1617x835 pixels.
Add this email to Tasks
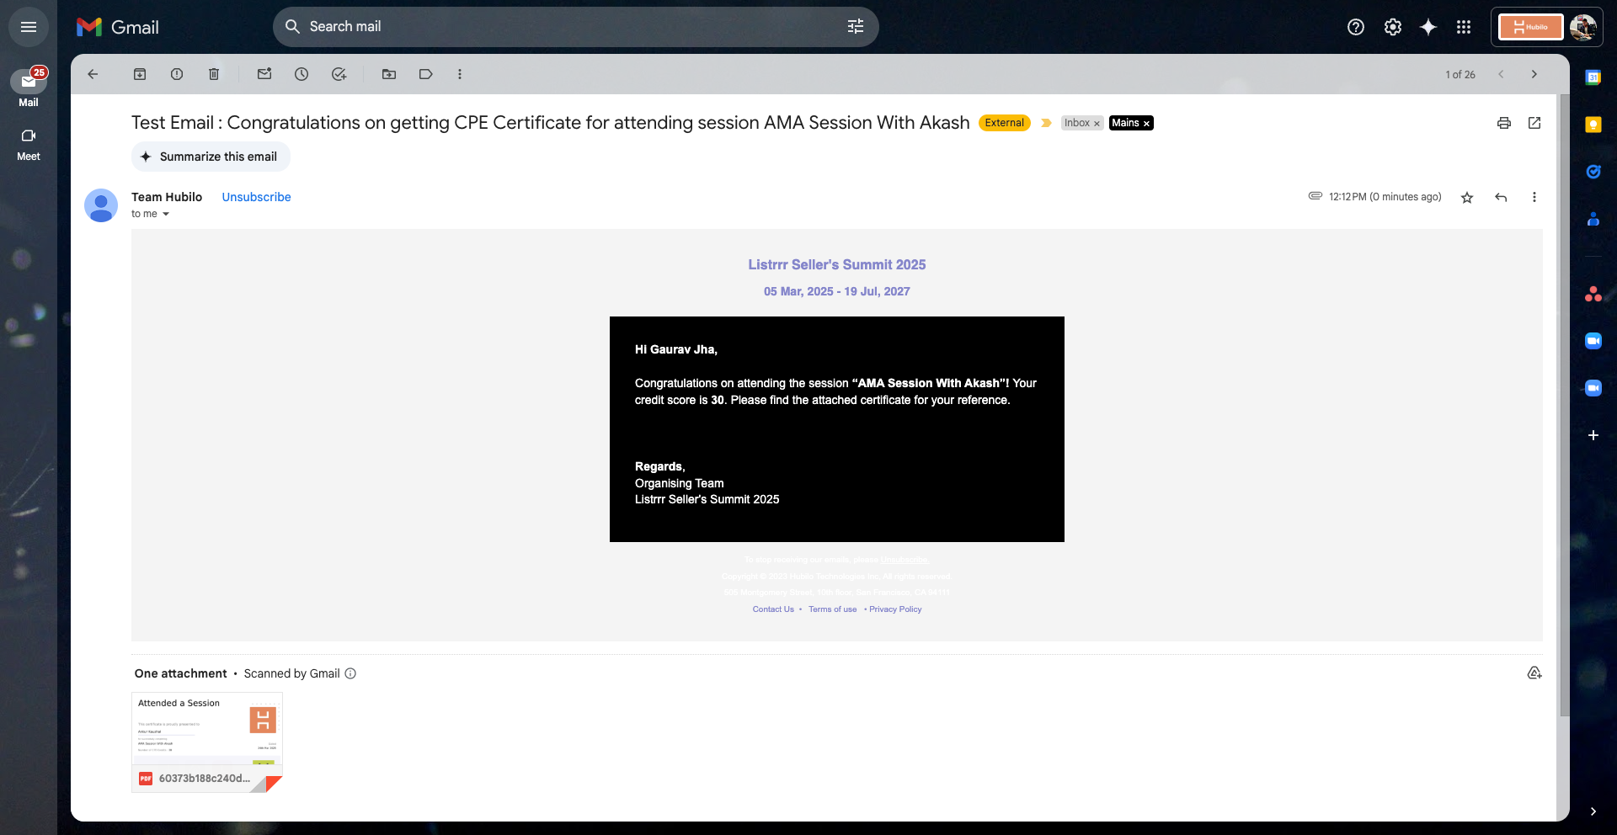click(339, 74)
